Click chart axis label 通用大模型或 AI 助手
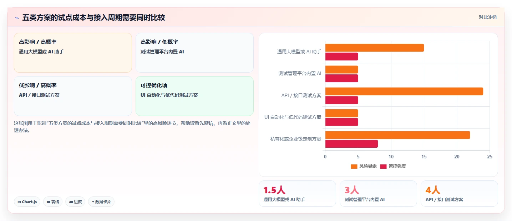This screenshot has width=512, height=221. click(299, 52)
